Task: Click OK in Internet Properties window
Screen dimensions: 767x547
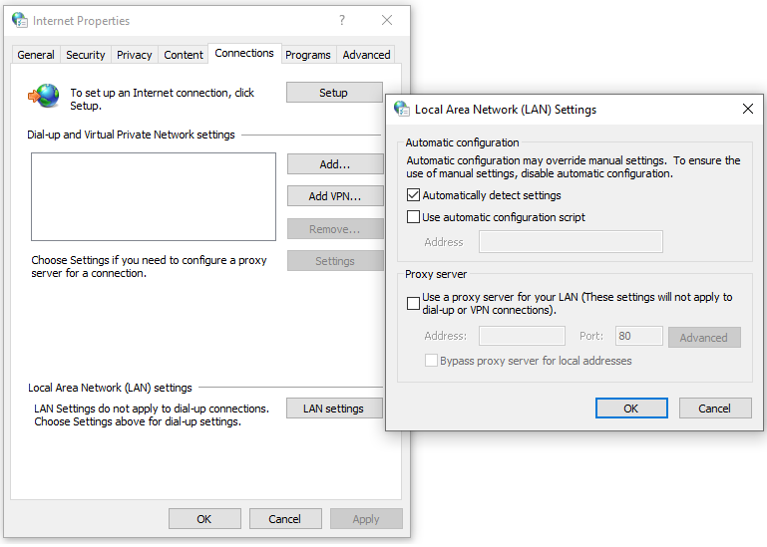Action: click(x=204, y=519)
